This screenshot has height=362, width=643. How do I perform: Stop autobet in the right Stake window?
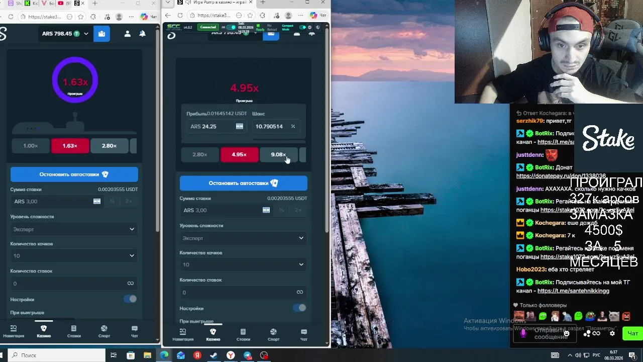pos(244,183)
